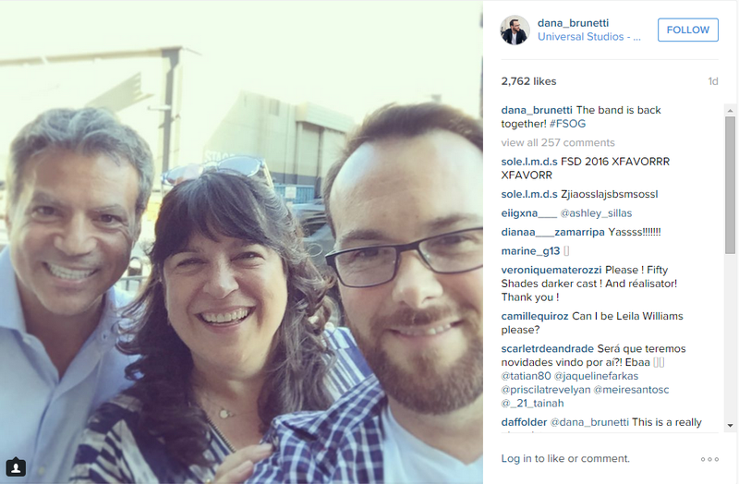
Task: Open camillequiroz commenter profile
Action: tap(535, 316)
